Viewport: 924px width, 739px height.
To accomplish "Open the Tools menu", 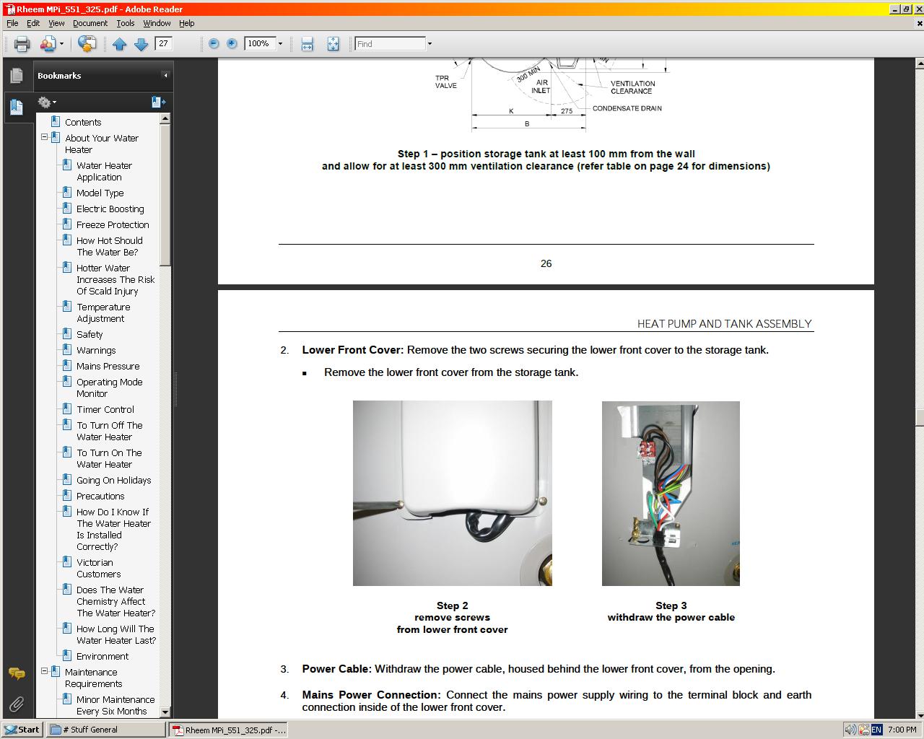I will (126, 23).
